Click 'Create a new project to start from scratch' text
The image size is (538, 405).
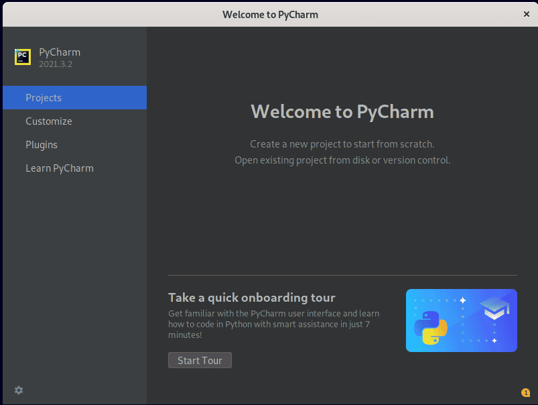pos(342,144)
